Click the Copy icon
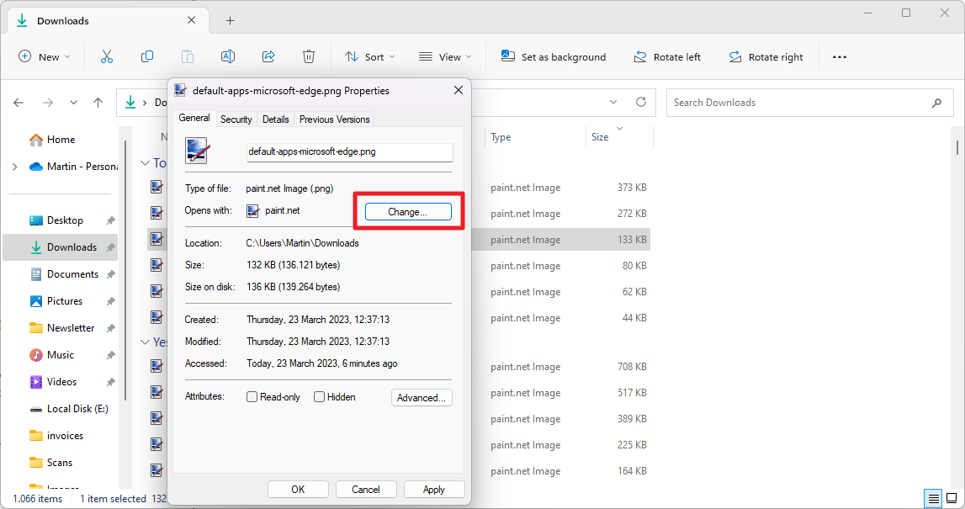 click(146, 56)
